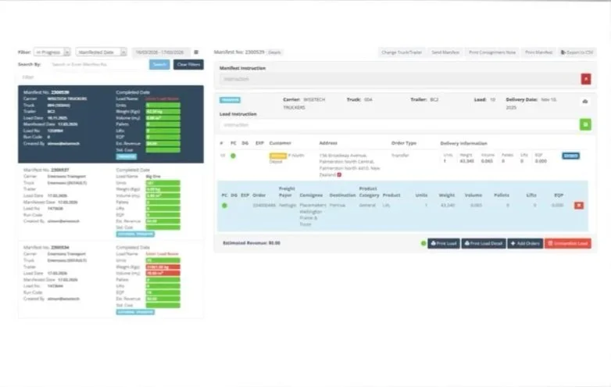Click blue status tag on manifest 2300537 card
Image resolution: width=611 pixels, height=387 pixels.
(135, 235)
